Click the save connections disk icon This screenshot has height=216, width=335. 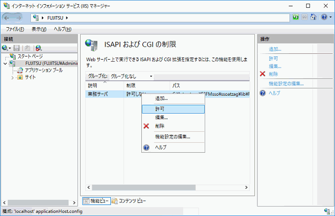click(17, 48)
